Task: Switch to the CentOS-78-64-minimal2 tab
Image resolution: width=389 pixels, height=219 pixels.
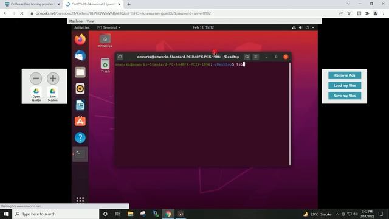Action: point(93,4)
